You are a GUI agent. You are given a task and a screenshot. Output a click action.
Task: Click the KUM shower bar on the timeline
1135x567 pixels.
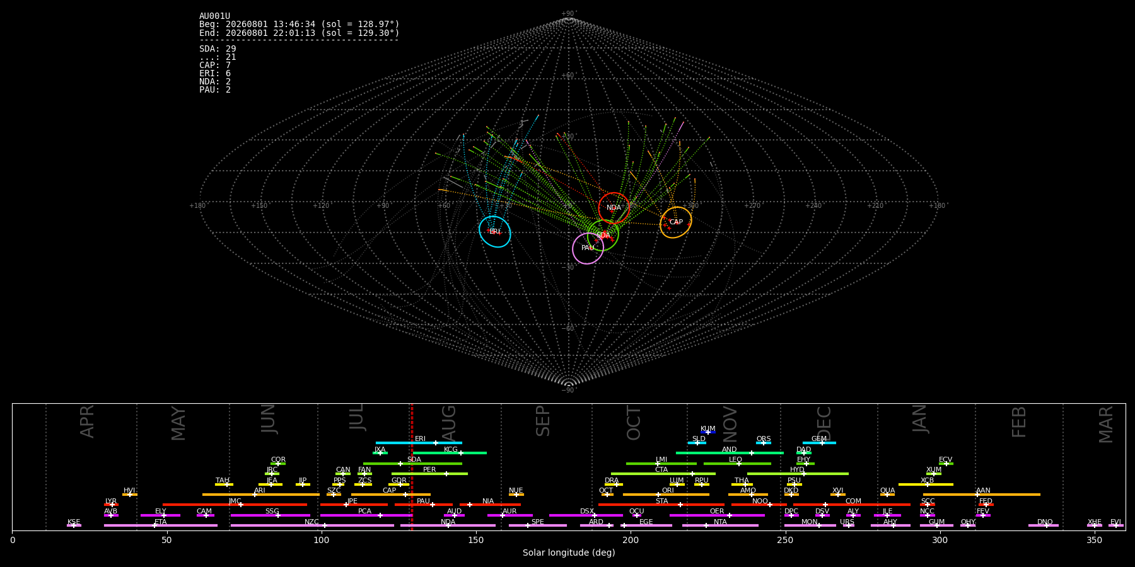708,432
